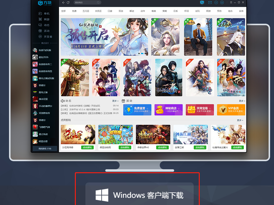The image size is (274, 205).
Task: Expand 更多+ in the 活动 section
Action: click(x=242, y=101)
